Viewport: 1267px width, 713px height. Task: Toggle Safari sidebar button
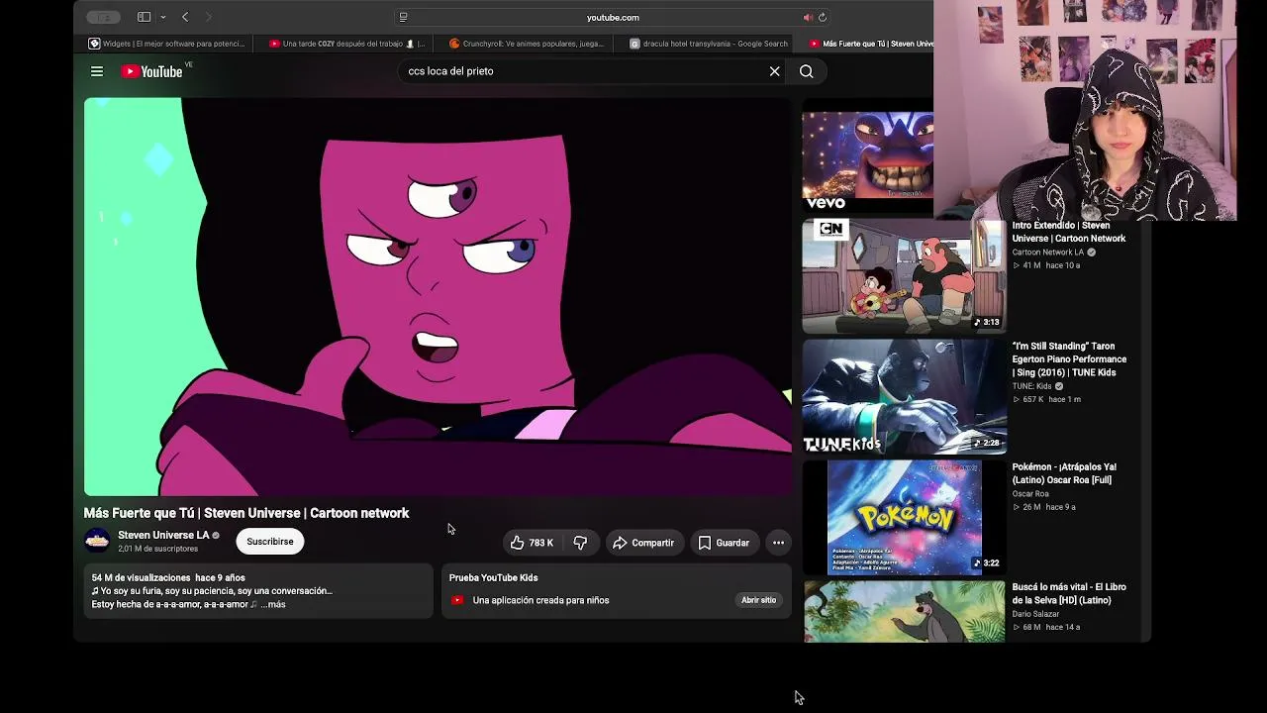144,17
